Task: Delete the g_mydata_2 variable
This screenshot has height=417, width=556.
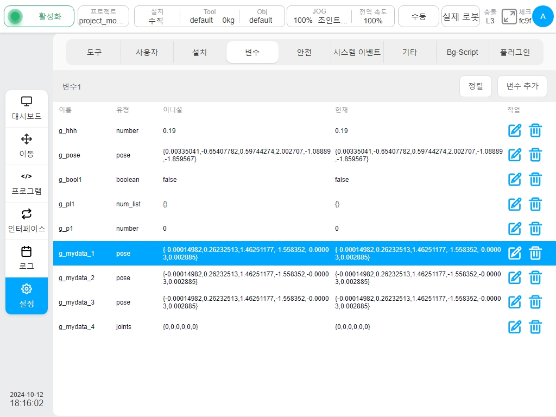Action: [x=535, y=277]
